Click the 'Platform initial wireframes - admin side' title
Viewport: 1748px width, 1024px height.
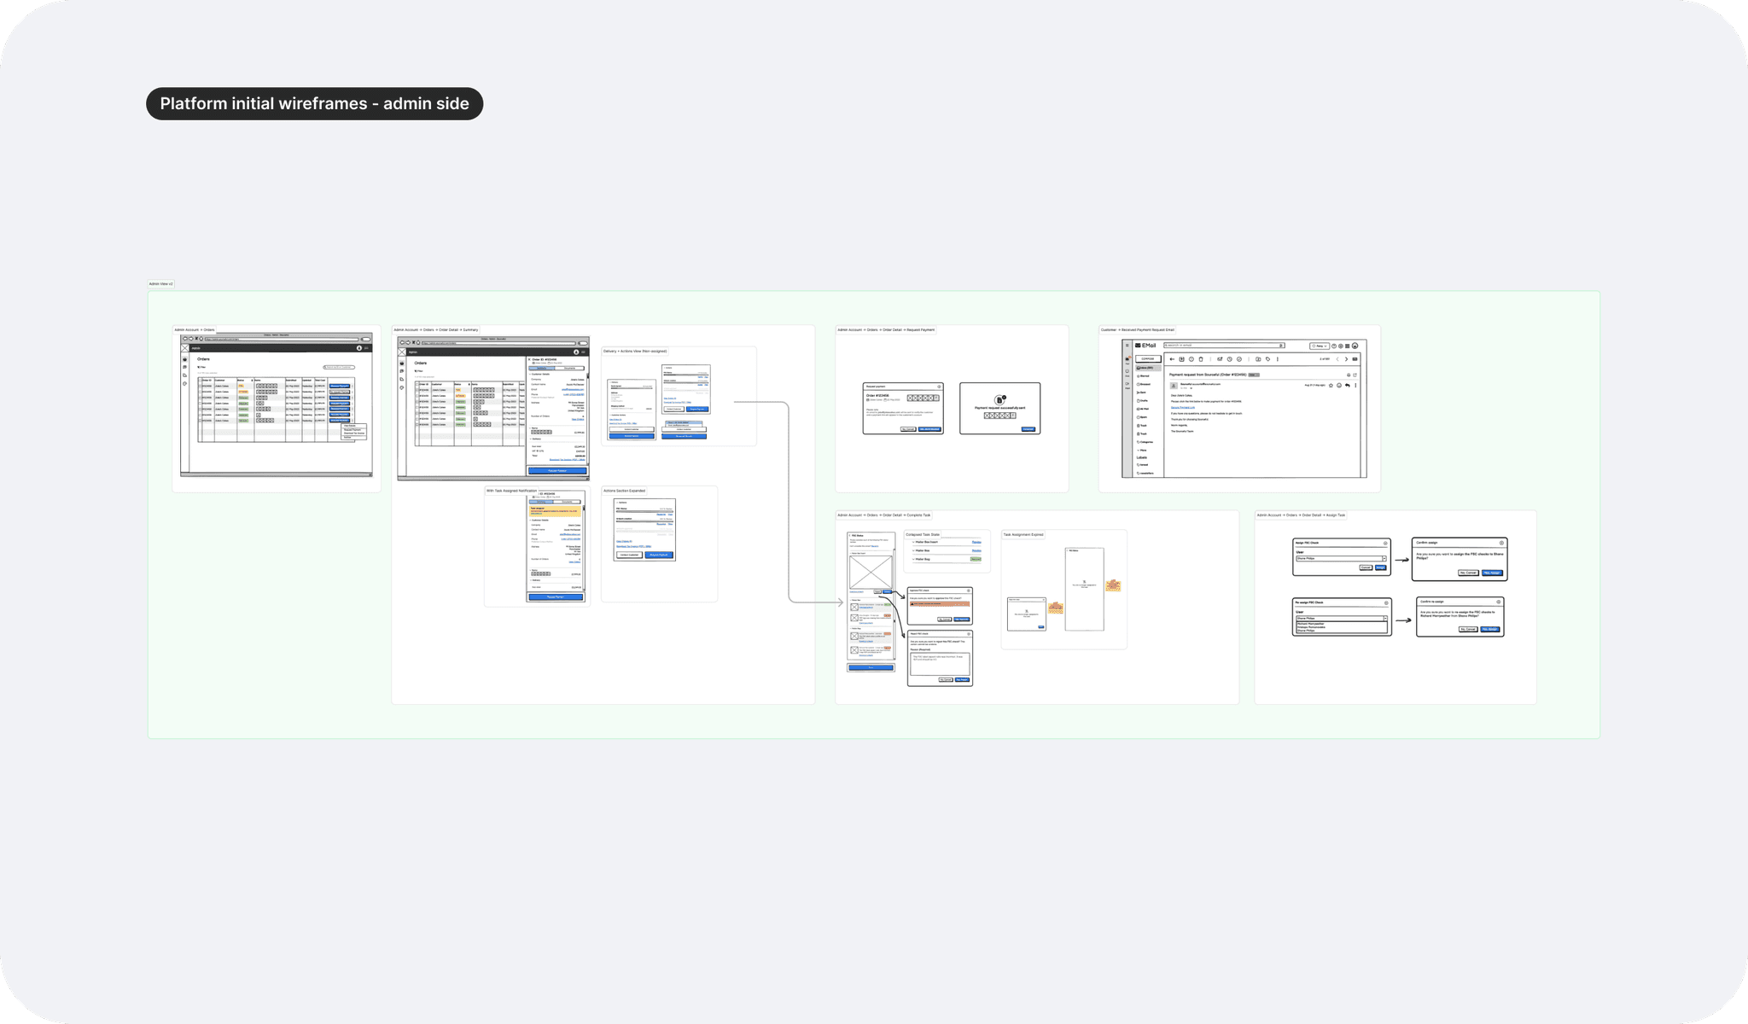(314, 103)
